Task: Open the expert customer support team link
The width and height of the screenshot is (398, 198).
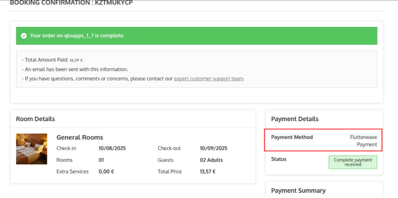Action: click(208, 79)
